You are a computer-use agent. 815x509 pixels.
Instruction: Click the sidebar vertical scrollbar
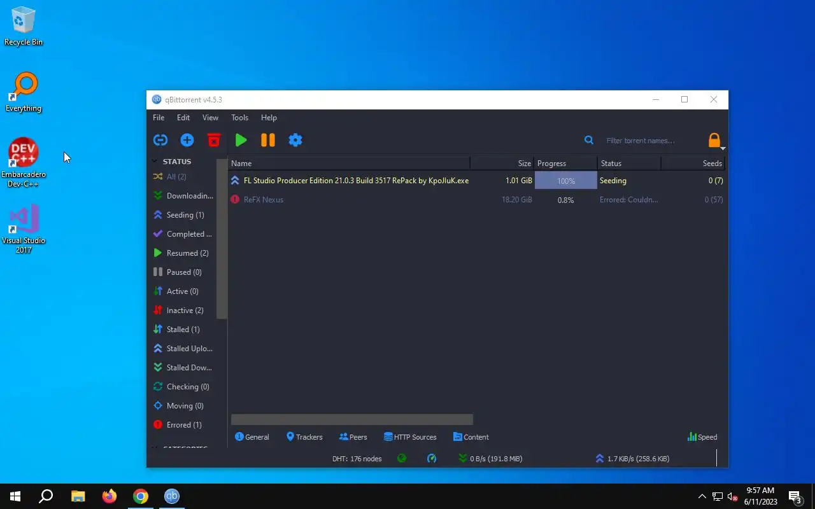click(222, 239)
